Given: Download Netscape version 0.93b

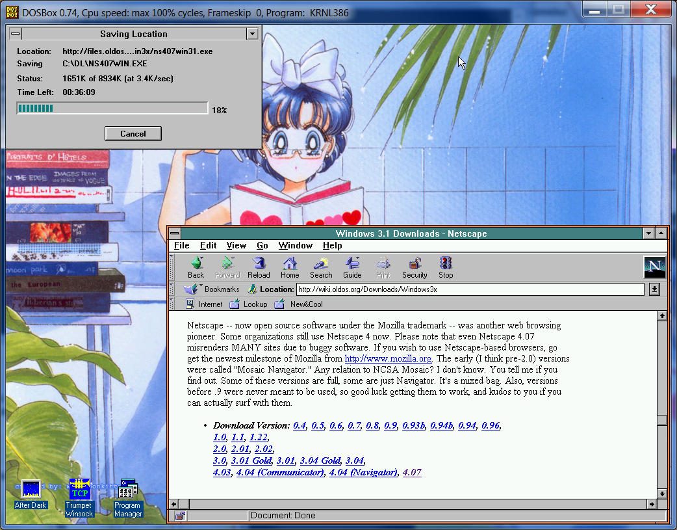Looking at the screenshot, I should [x=414, y=425].
